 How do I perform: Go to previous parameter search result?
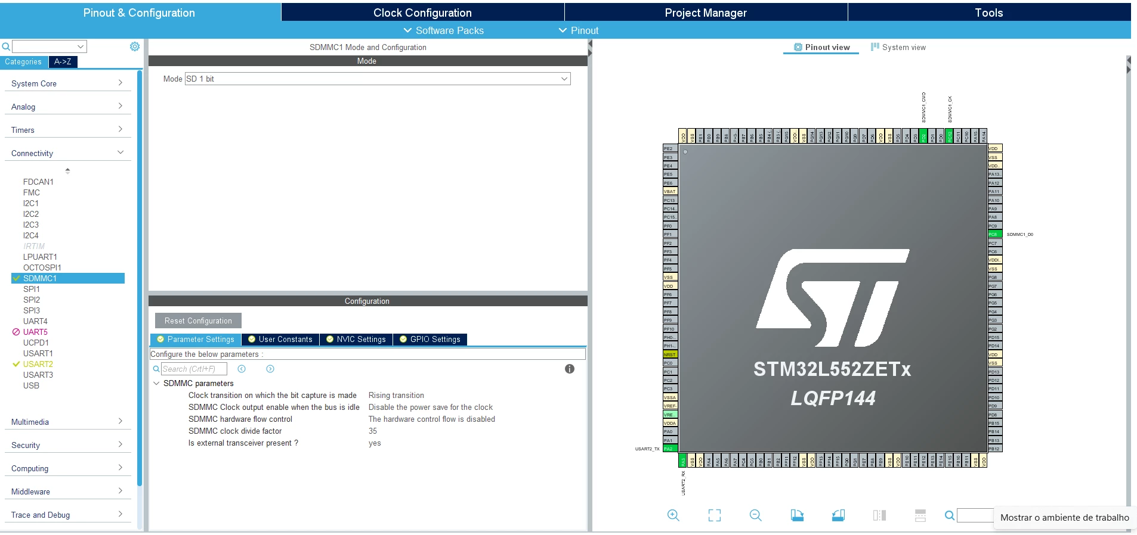click(242, 369)
